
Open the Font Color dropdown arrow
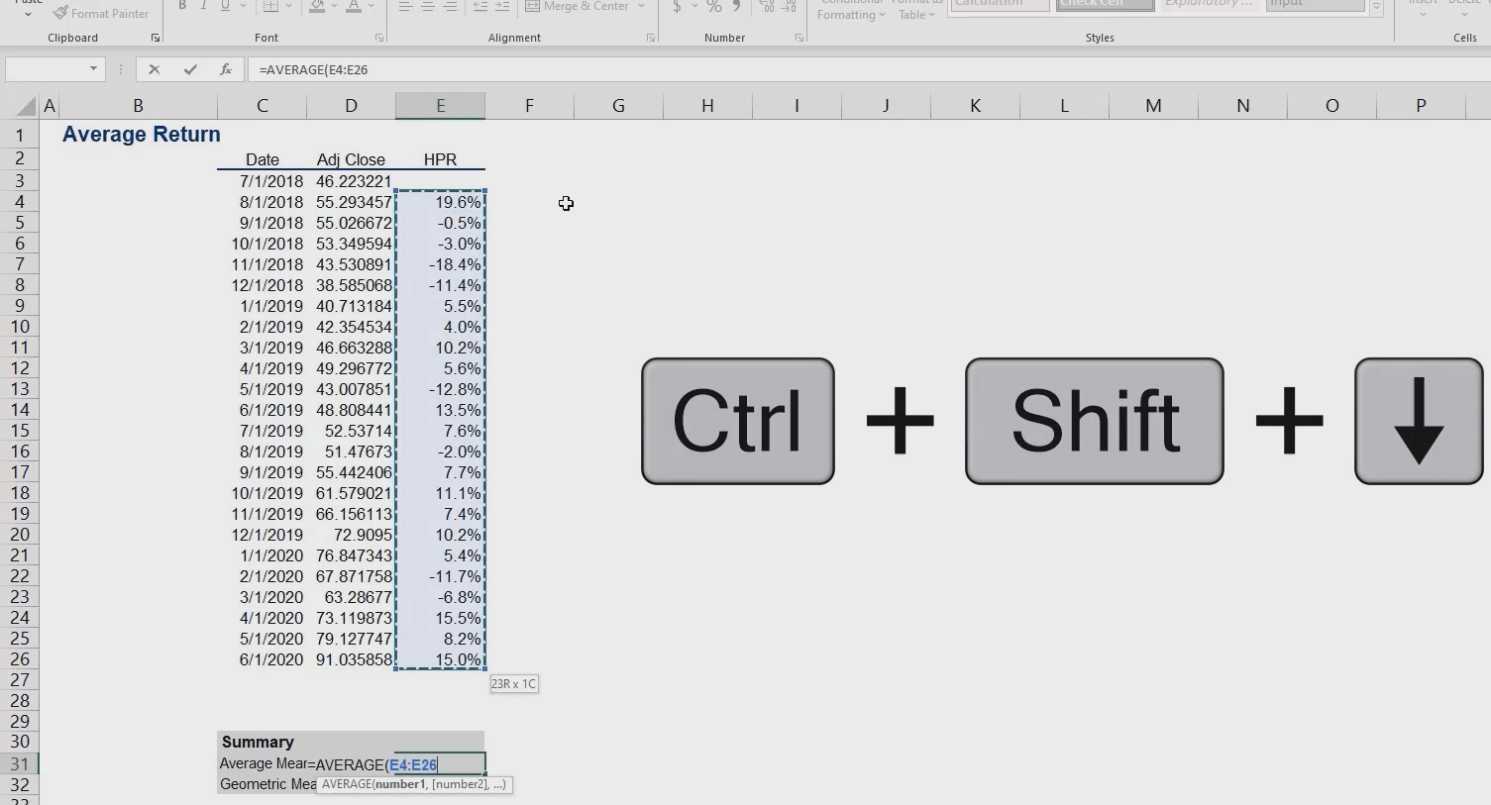pos(372,6)
